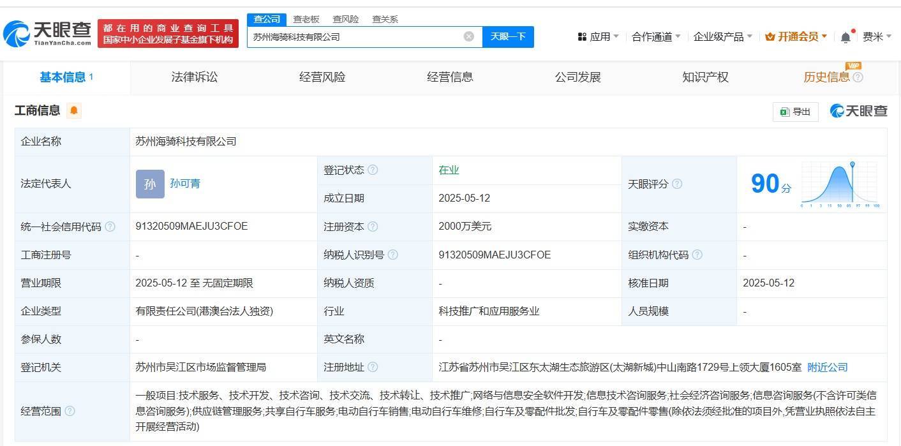
Task: Click 苏州市吴江区市场监督管理局 registration authority
Action: 200,367
